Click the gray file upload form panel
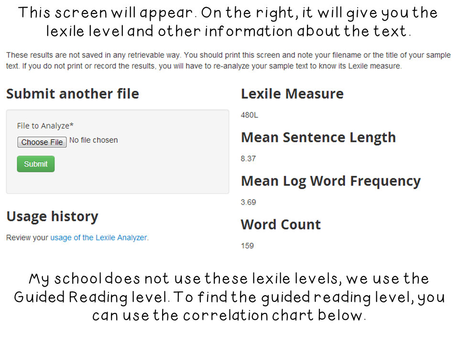The image size is (459, 344). click(118, 151)
